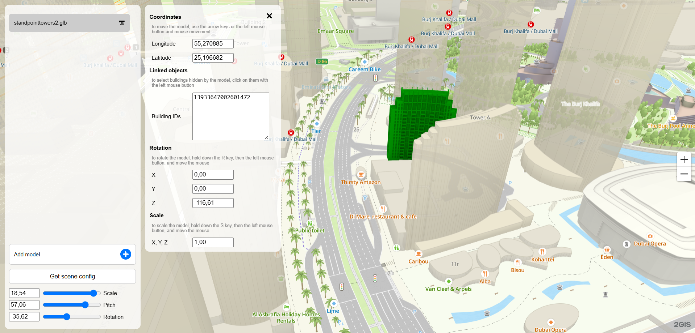
Task: Close the Coordinates panel
Action: (269, 16)
